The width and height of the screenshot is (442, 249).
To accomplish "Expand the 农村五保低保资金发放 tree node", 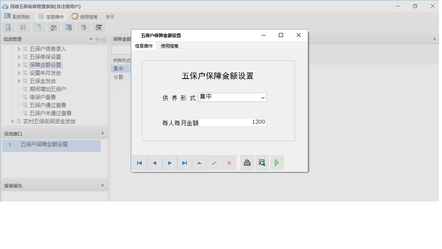I will click(x=12, y=121).
